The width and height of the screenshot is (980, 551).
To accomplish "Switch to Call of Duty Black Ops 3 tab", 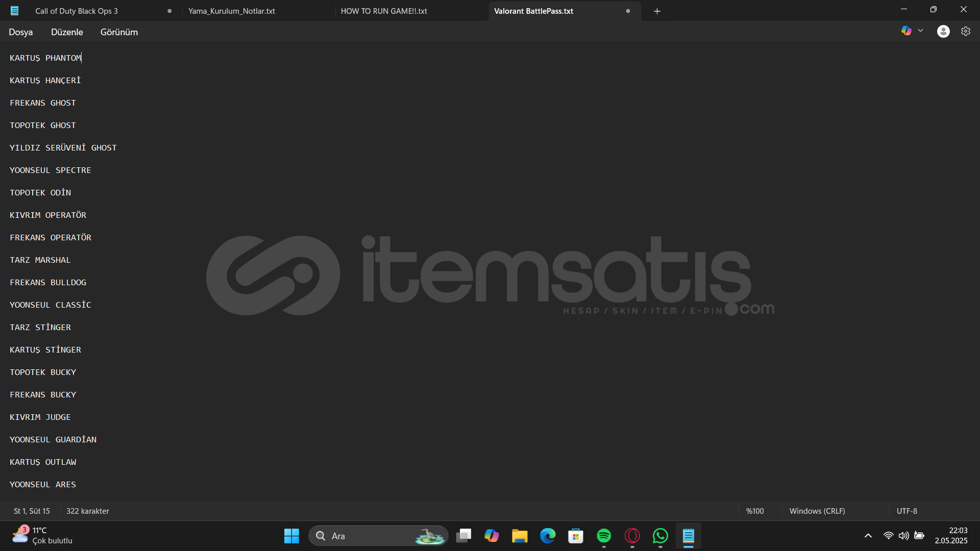I will point(77,11).
